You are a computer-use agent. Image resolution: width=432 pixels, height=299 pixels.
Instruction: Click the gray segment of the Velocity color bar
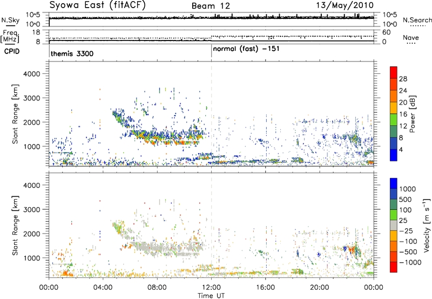click(394, 225)
